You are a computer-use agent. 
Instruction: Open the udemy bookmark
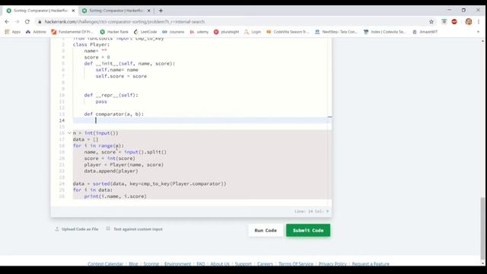click(199, 32)
